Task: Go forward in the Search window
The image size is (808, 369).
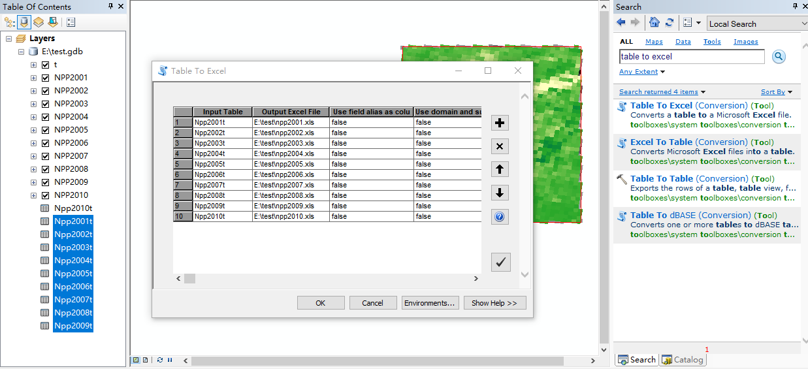Action: [635, 23]
